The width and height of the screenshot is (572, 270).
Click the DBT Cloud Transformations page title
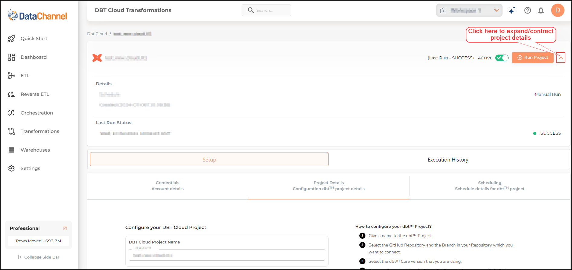133,10
